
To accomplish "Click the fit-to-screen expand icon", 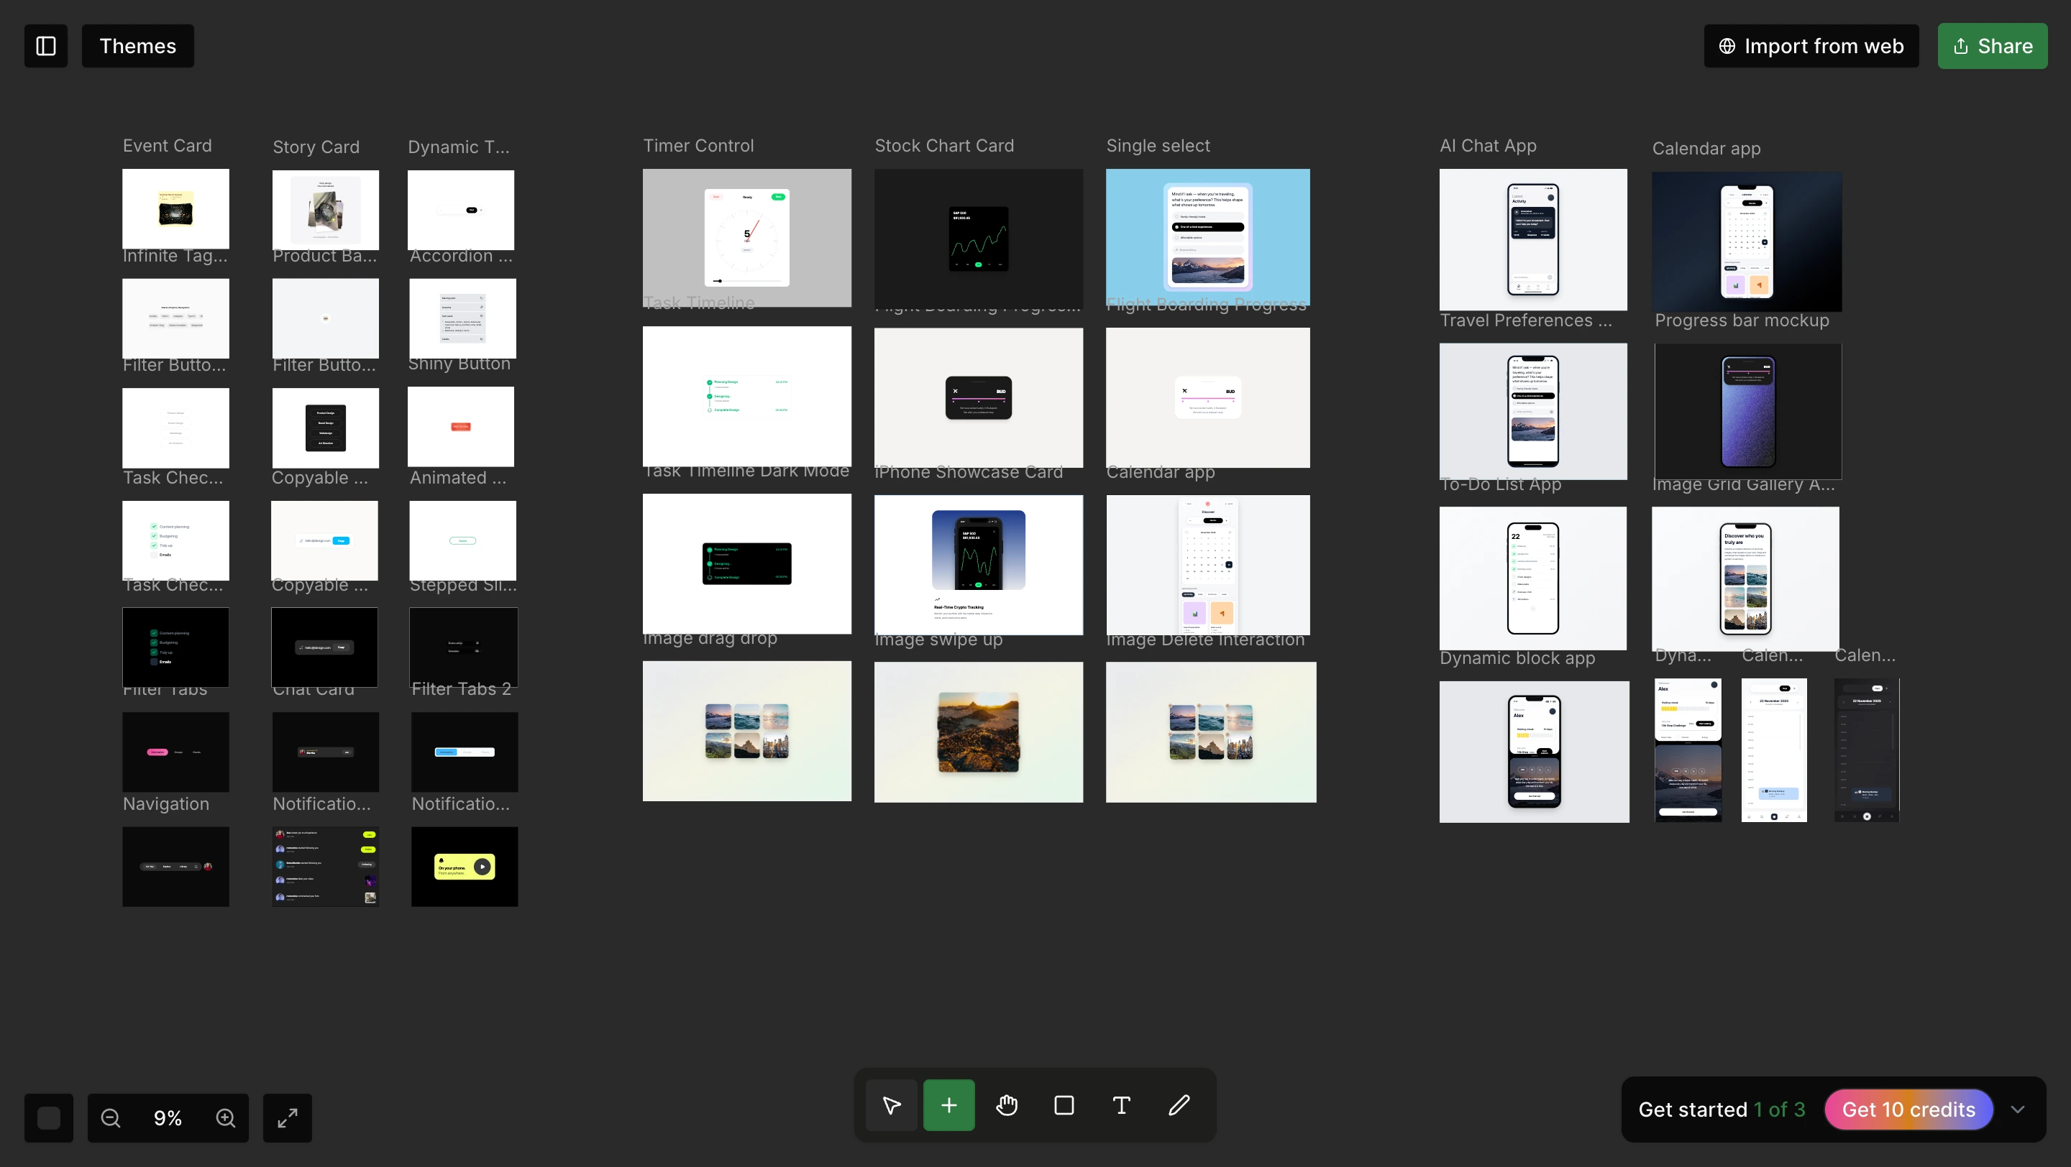I will (287, 1117).
